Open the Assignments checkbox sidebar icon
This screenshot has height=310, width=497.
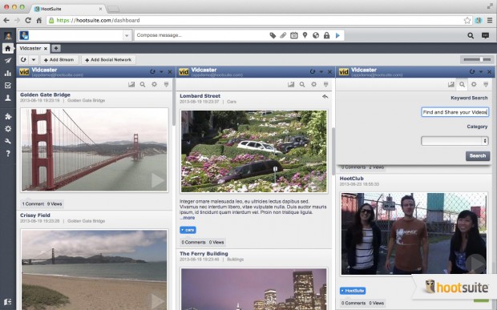(8, 86)
